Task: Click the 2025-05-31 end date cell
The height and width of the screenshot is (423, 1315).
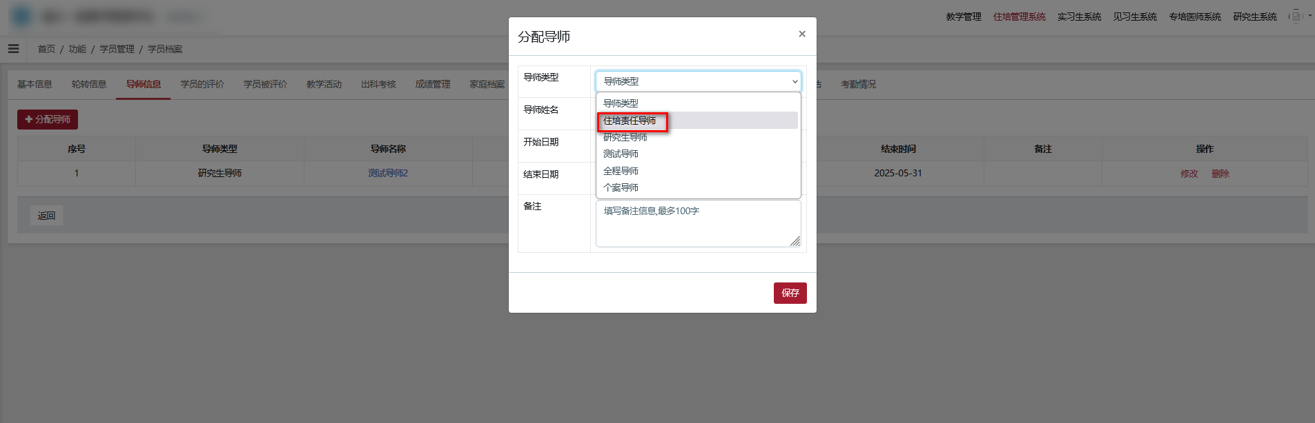Action: coord(898,173)
